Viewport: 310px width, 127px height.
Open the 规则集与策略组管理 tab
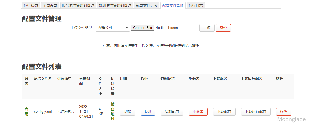tap(115, 5)
